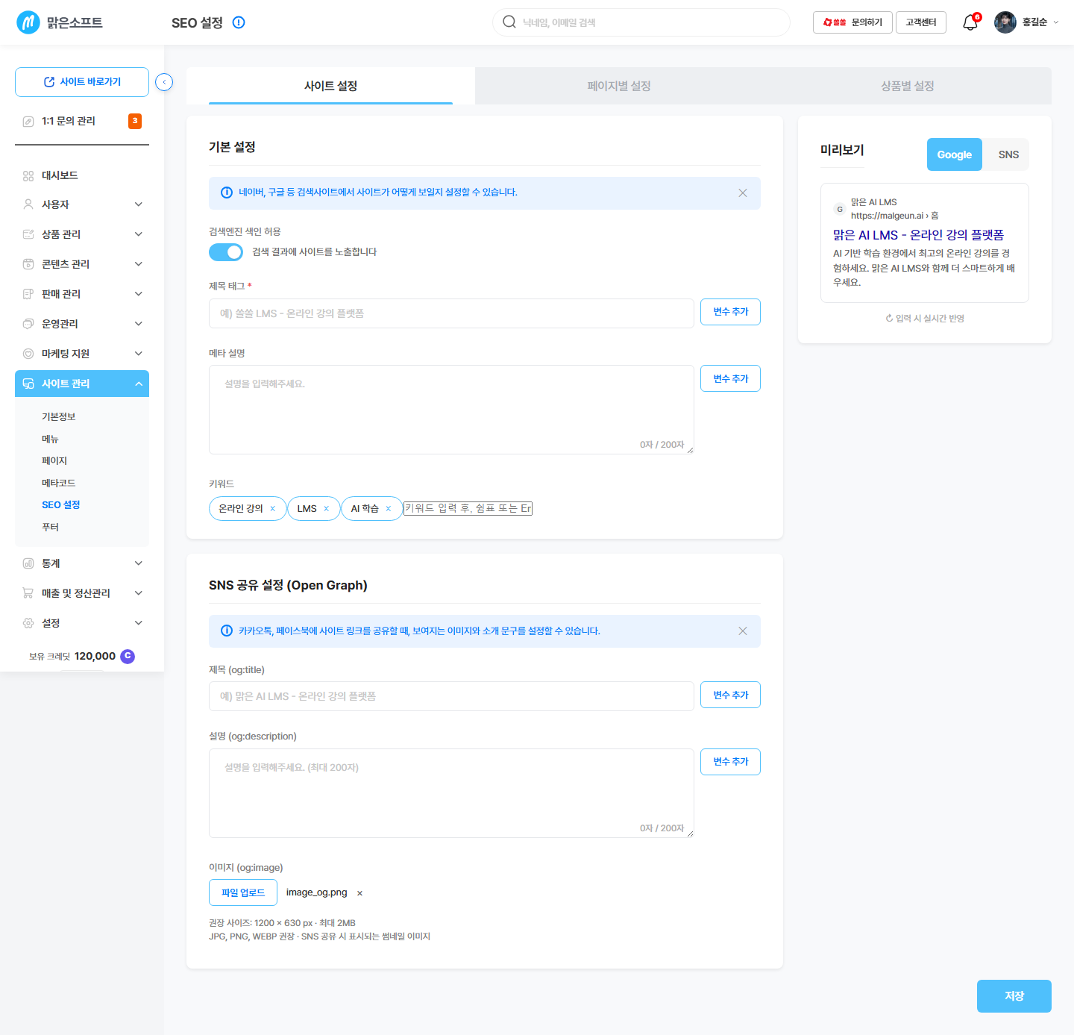Viewport: 1074px width, 1035px height.
Task: Click the credit coin icon
Action: (128, 656)
